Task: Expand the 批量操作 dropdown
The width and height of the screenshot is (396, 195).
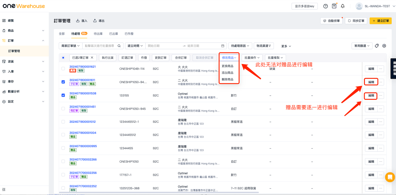Action: (252, 58)
